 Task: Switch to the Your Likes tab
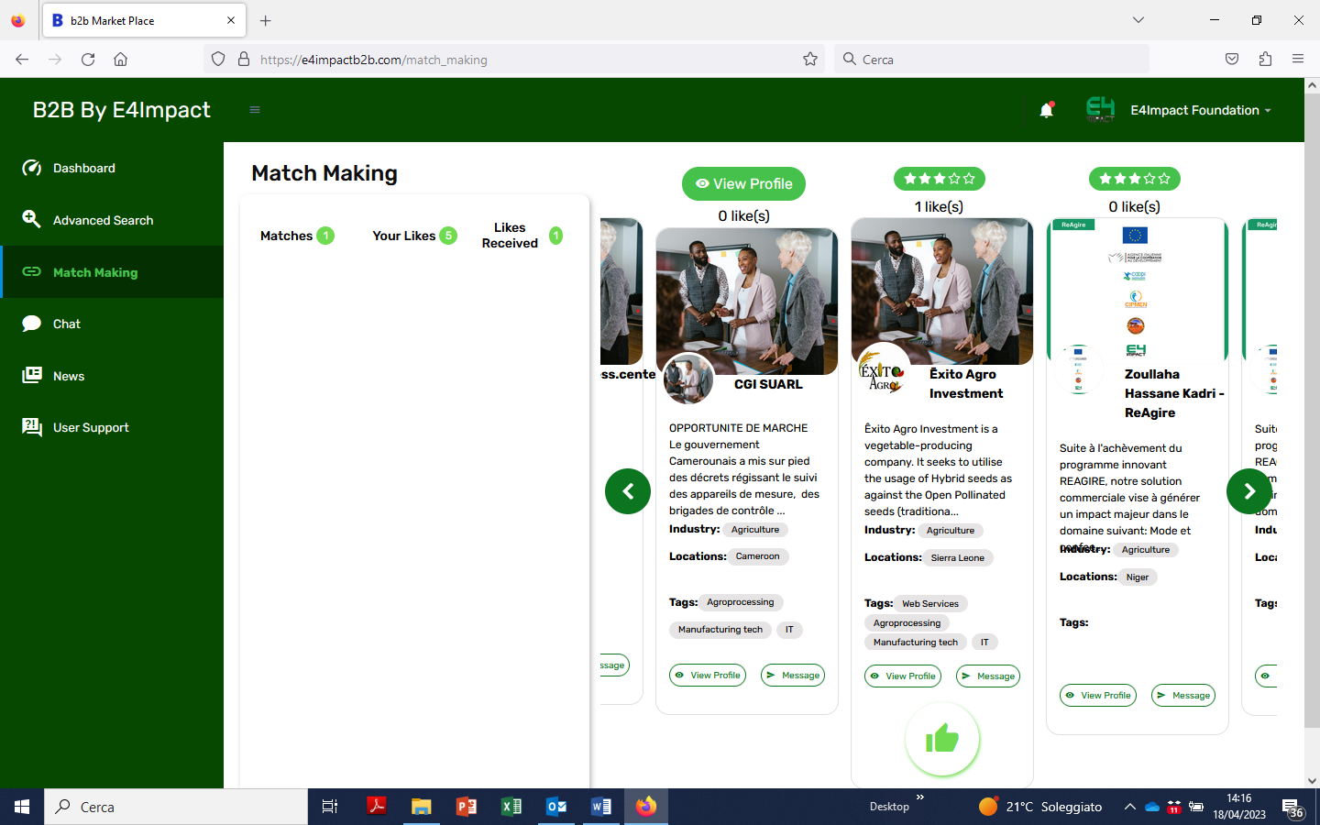414,236
